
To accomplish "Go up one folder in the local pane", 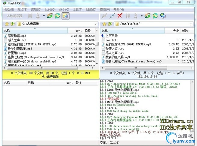I will tap(13, 24).
